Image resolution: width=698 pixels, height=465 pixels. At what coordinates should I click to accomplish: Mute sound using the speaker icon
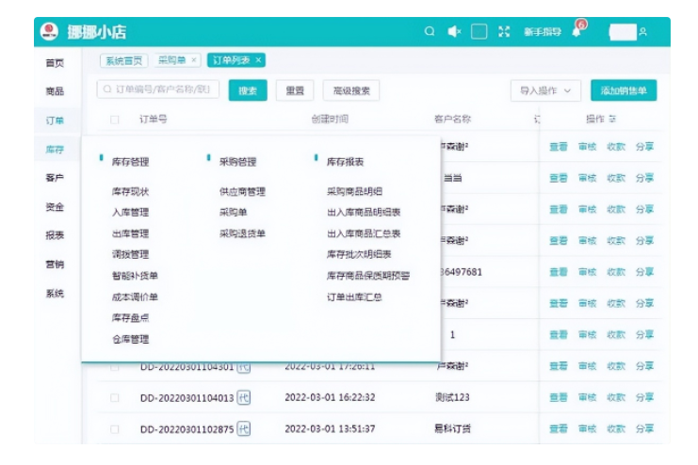point(454,32)
